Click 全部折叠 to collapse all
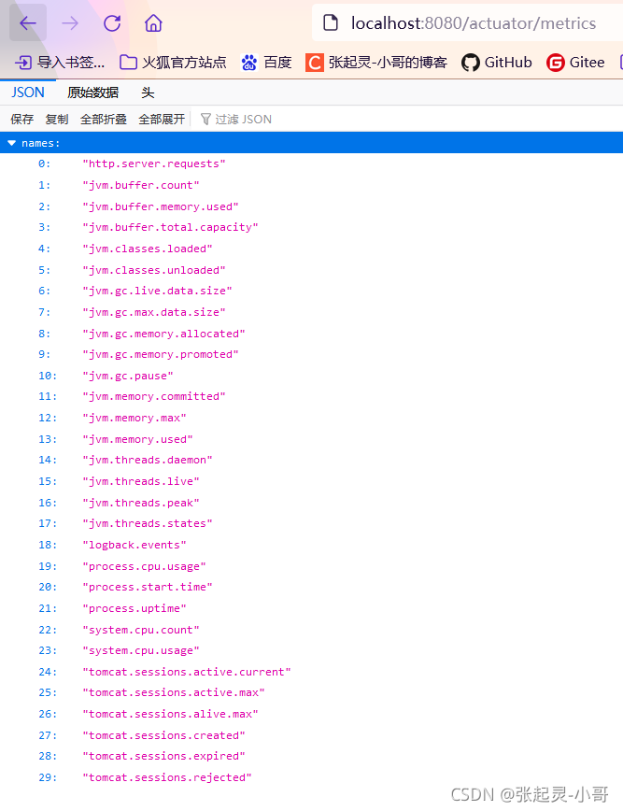Screen dimensions: 623x811 click(x=104, y=119)
